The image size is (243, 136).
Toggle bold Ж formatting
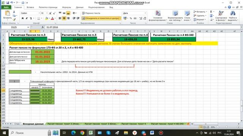click(23, 19)
